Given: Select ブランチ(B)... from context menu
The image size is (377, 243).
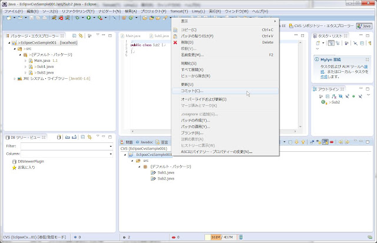Looking at the screenshot, I should pos(225,133).
